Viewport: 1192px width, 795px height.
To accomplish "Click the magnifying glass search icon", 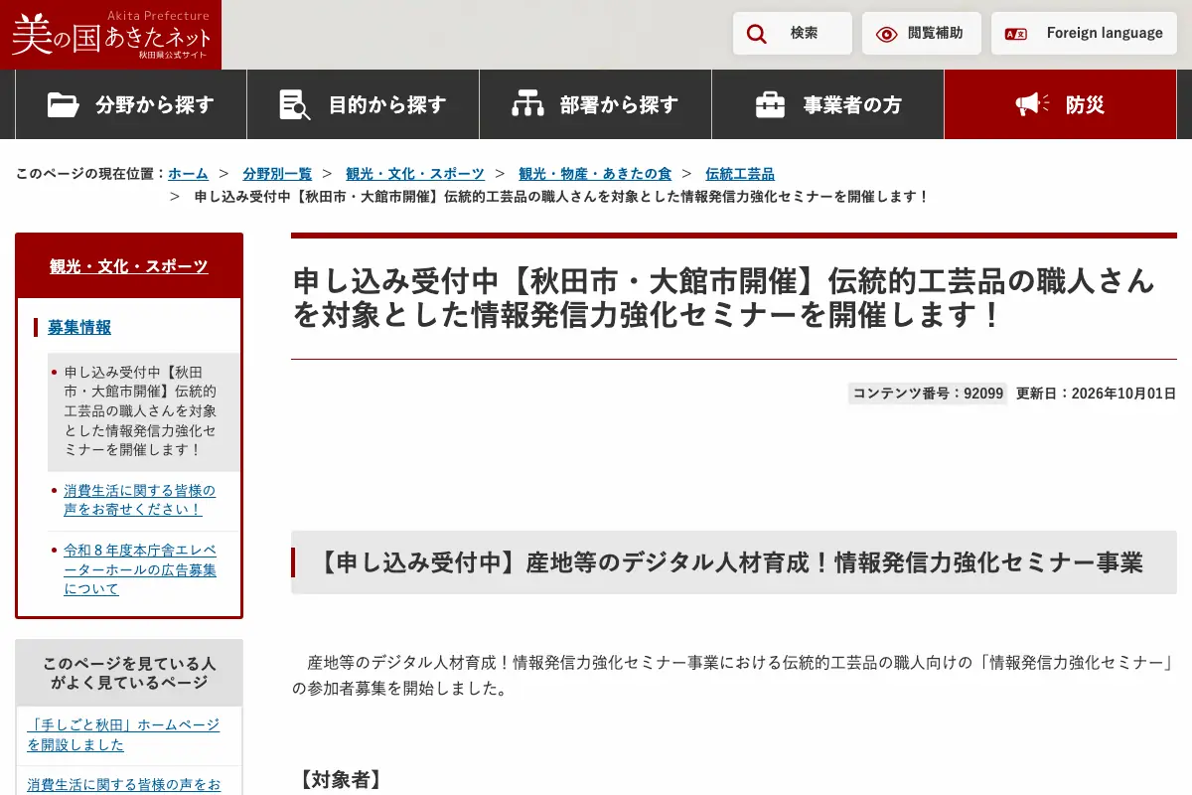I will 757,34.
